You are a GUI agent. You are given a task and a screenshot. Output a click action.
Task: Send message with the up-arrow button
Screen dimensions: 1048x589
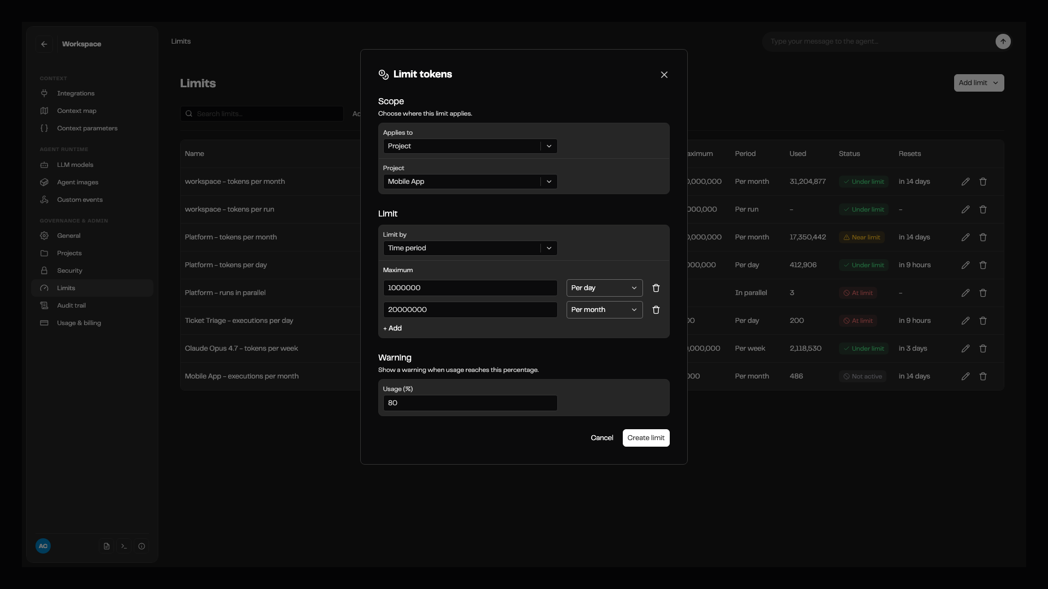pyautogui.click(x=1003, y=41)
